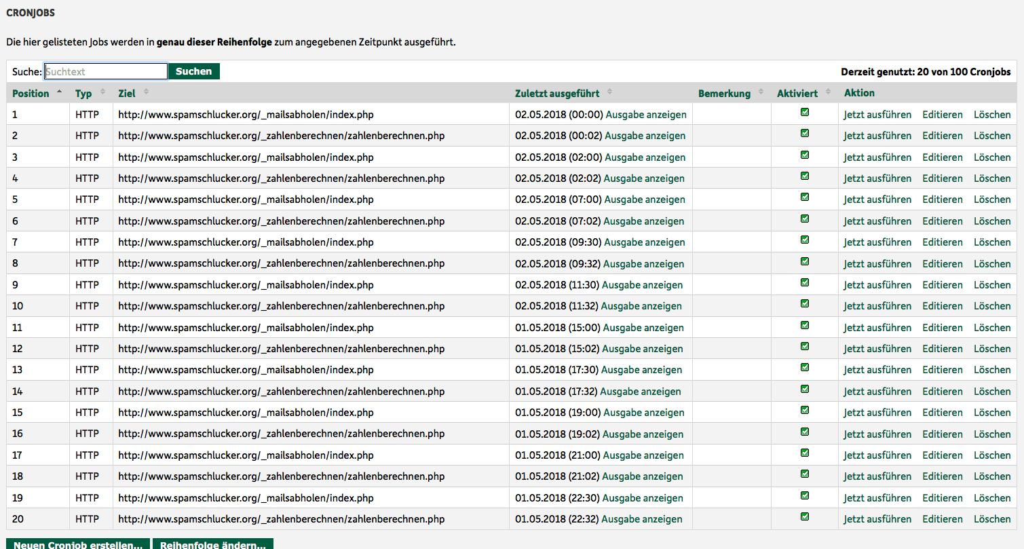Uncheck Aktiviert checkbox in row 20

805,517
